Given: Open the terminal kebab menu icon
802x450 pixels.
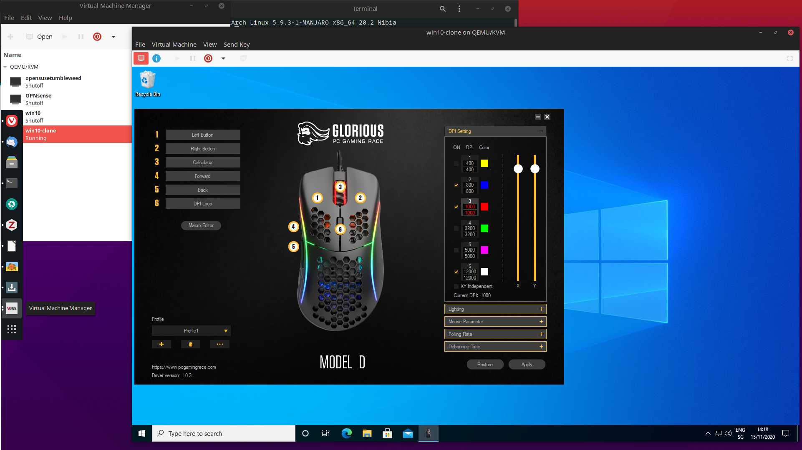Looking at the screenshot, I should pos(459,9).
